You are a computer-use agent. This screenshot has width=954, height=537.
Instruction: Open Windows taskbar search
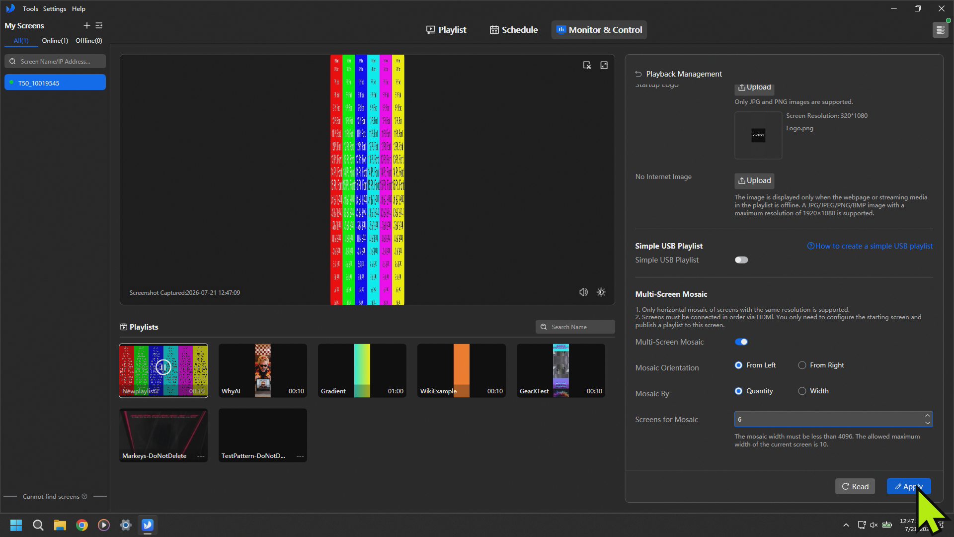tap(38, 525)
